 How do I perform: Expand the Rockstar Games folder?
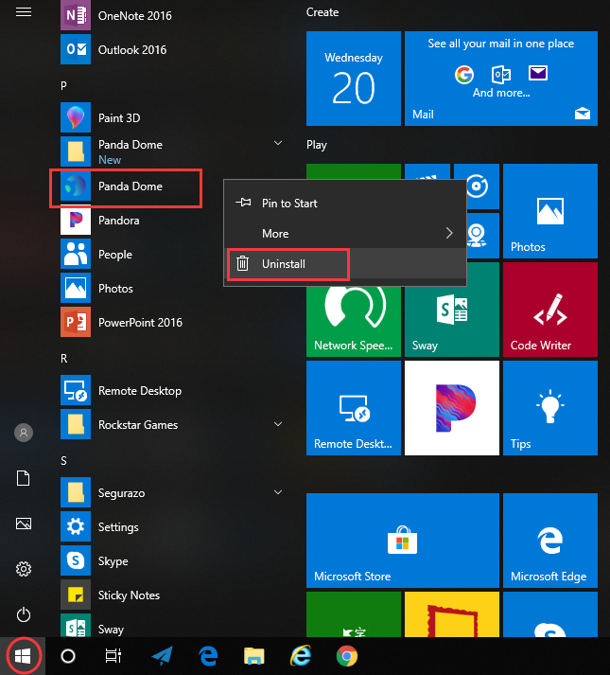[278, 424]
